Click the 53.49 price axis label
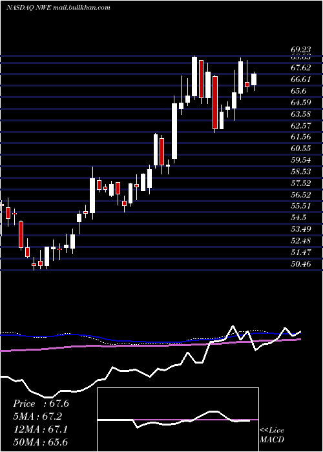Viewport: 323px width, 452px height. [301, 229]
